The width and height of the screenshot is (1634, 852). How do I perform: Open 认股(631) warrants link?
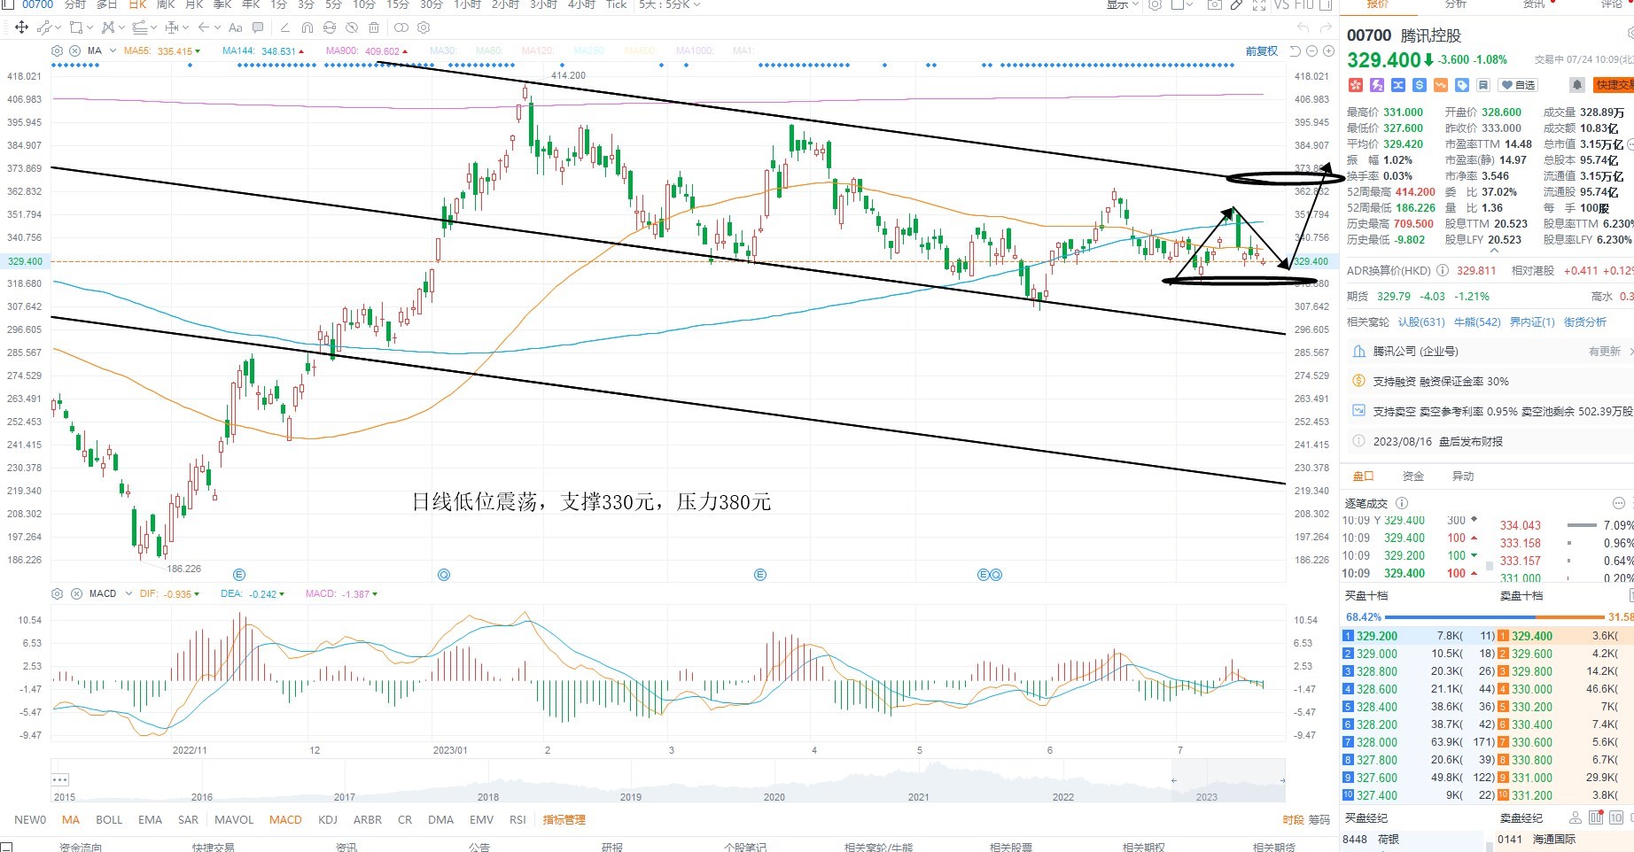point(1421,322)
